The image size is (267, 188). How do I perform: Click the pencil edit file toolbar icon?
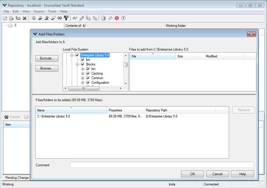(x=82, y=18)
